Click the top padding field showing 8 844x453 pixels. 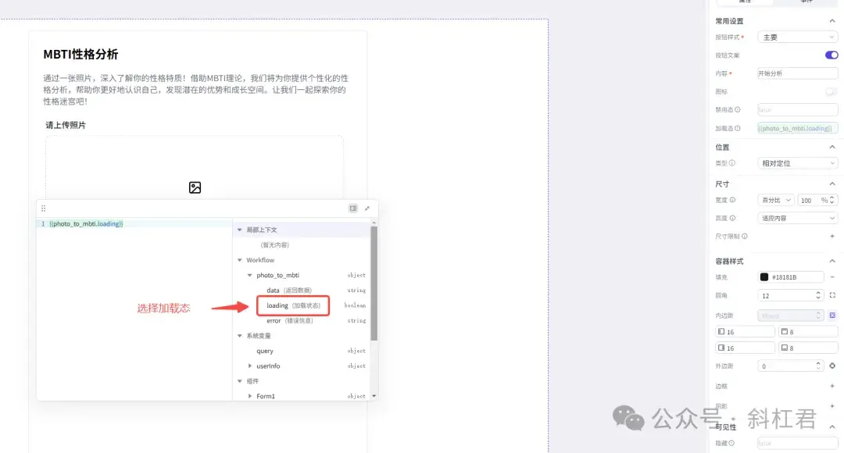coord(808,332)
